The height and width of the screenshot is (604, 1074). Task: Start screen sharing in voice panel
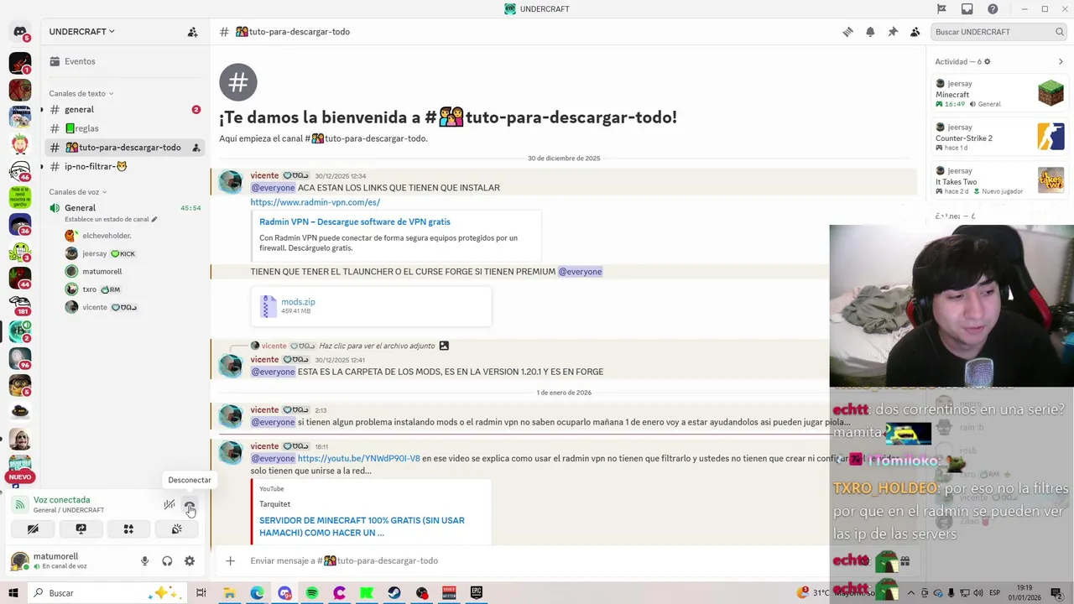click(x=81, y=529)
